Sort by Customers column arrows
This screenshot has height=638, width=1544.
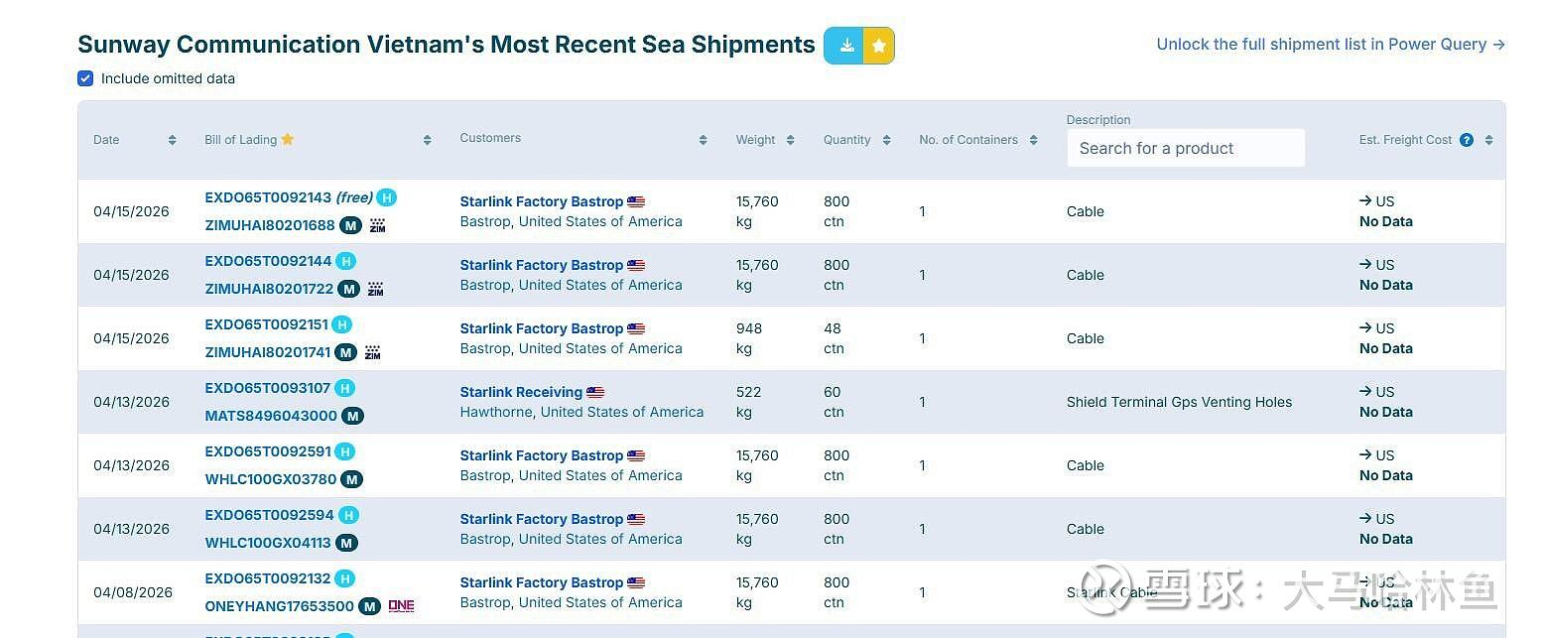(x=703, y=140)
